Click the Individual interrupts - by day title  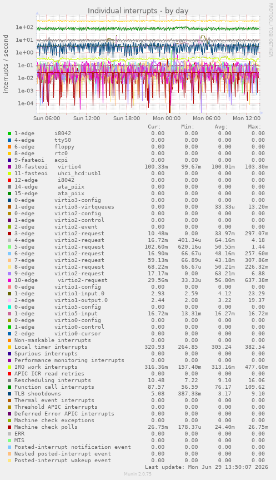138,11
